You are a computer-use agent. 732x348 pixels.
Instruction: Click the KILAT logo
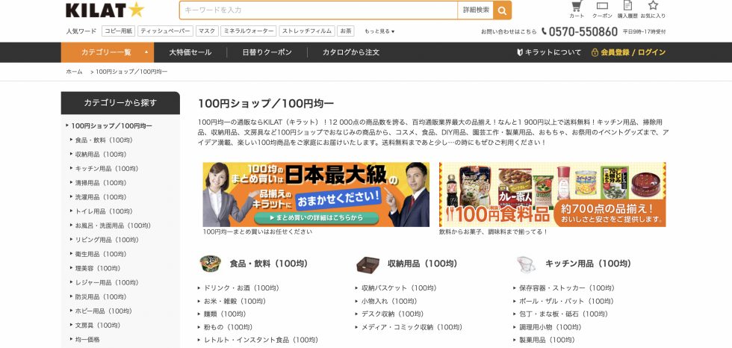point(105,10)
